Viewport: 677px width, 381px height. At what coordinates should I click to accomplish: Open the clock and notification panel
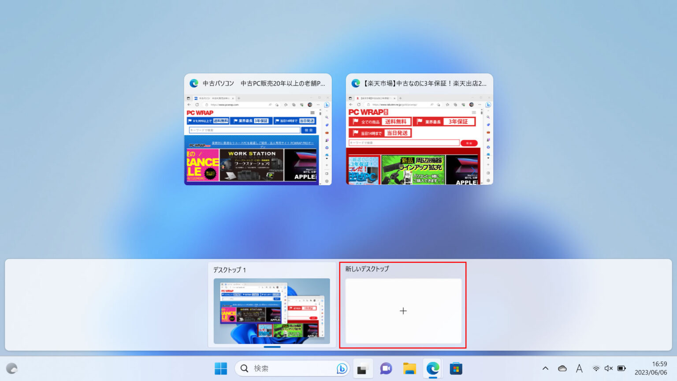(x=652, y=368)
